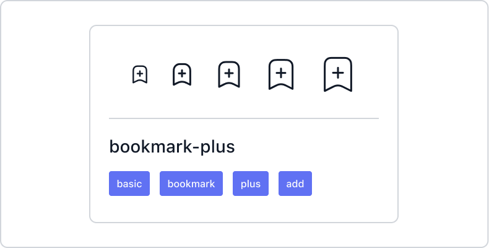Click the "basic" tag

129,184
